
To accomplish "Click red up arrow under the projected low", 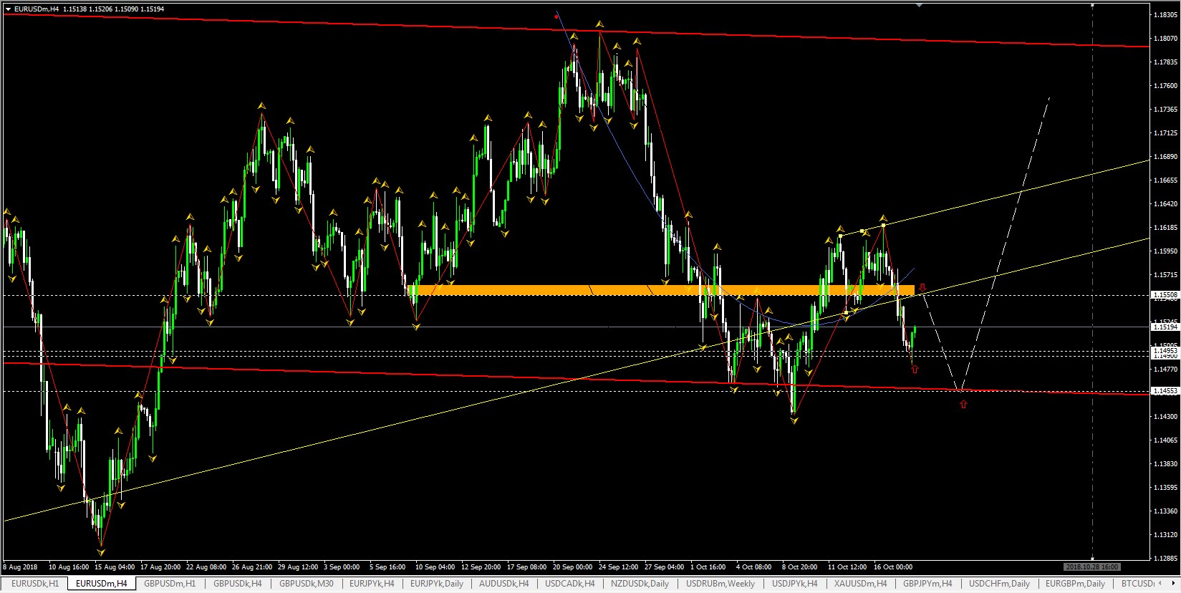I will coord(963,404).
